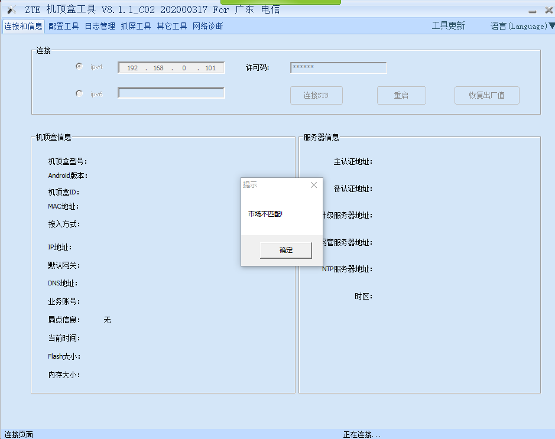555x439 pixels.
Task: Click the 内存大小 label
Action: tap(64, 375)
